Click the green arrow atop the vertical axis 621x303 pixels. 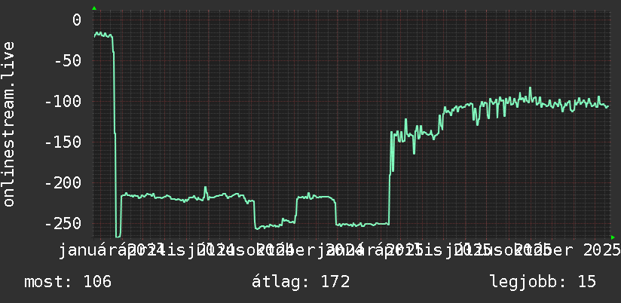(x=94, y=8)
